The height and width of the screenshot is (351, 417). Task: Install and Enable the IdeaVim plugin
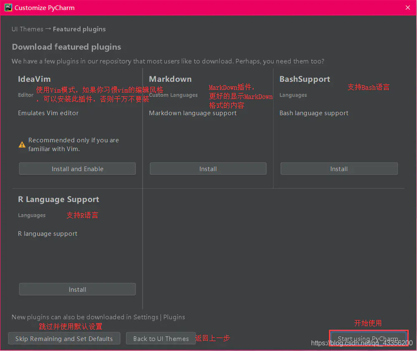(78, 169)
